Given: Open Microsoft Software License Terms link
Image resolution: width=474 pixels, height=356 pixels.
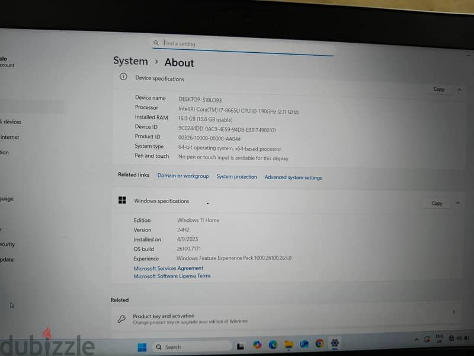Looking at the screenshot, I should point(172,276).
